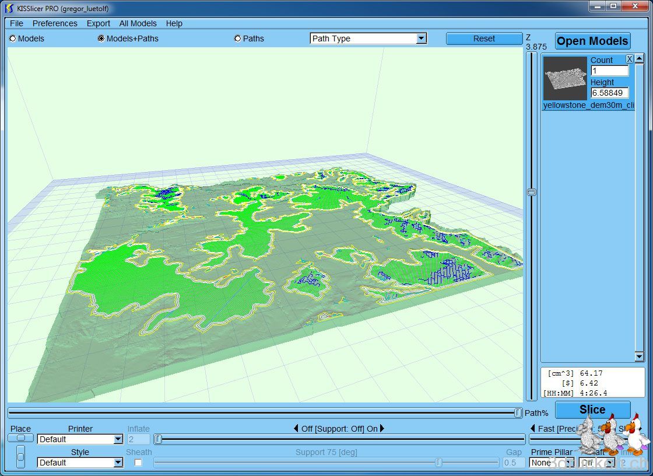This screenshot has height=476, width=653.
Task: Click the model list scroll up arrow
Action: (639, 58)
